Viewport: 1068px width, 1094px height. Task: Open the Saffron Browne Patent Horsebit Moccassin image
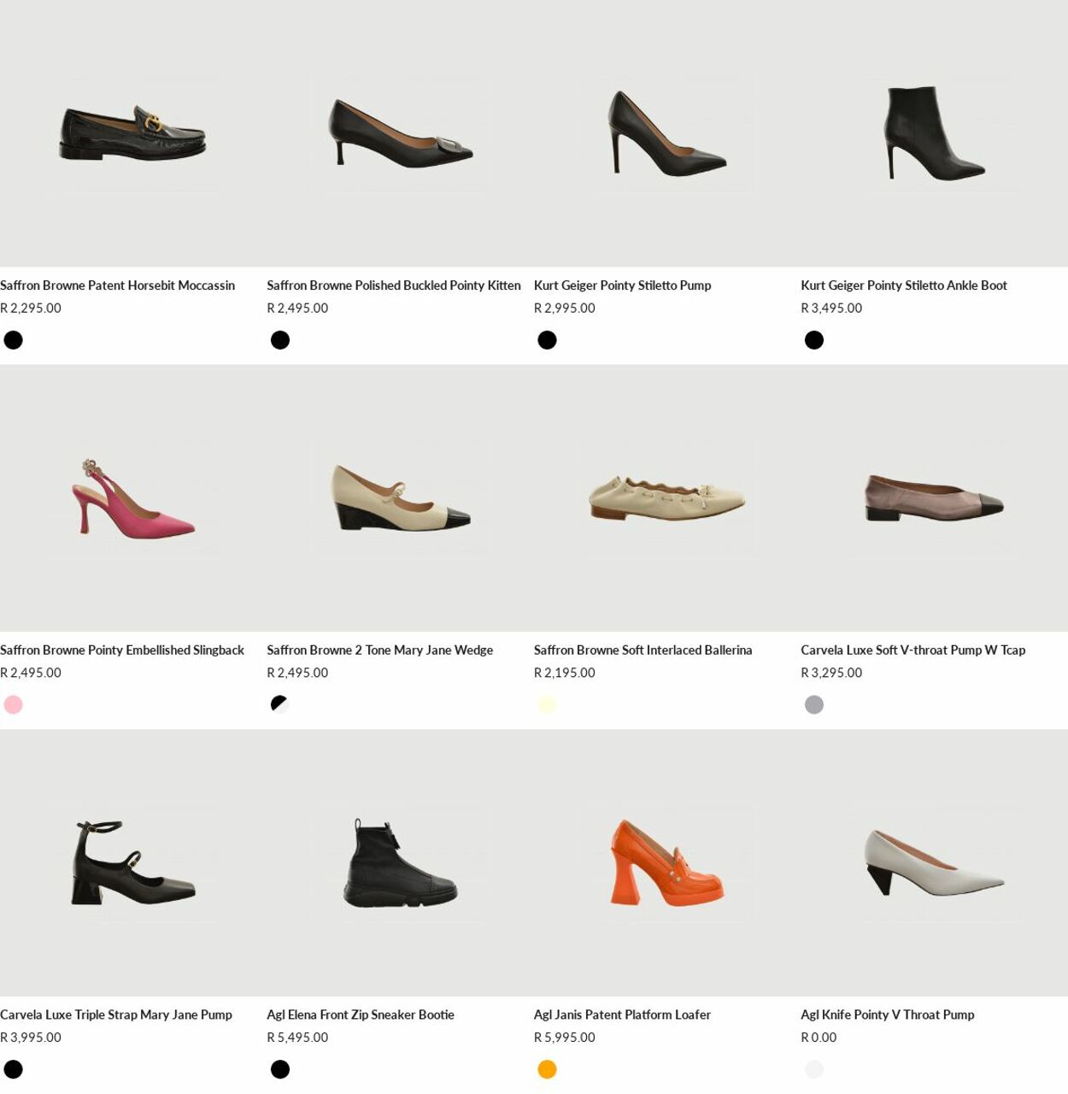coord(133,133)
